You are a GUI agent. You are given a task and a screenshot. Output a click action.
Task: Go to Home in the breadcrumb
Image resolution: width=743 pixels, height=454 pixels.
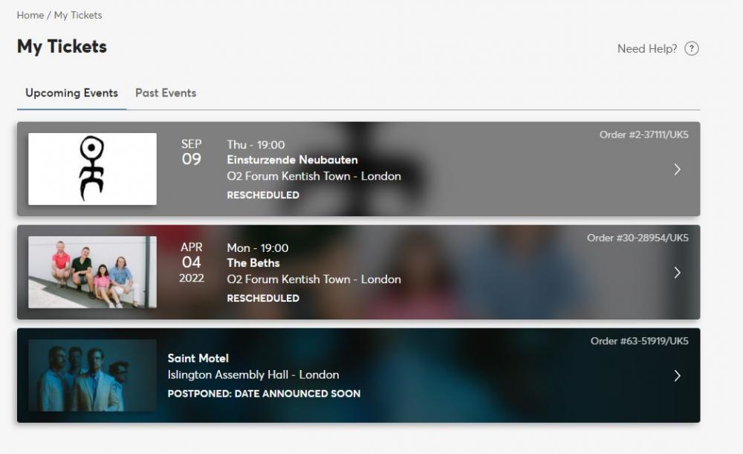click(x=30, y=15)
